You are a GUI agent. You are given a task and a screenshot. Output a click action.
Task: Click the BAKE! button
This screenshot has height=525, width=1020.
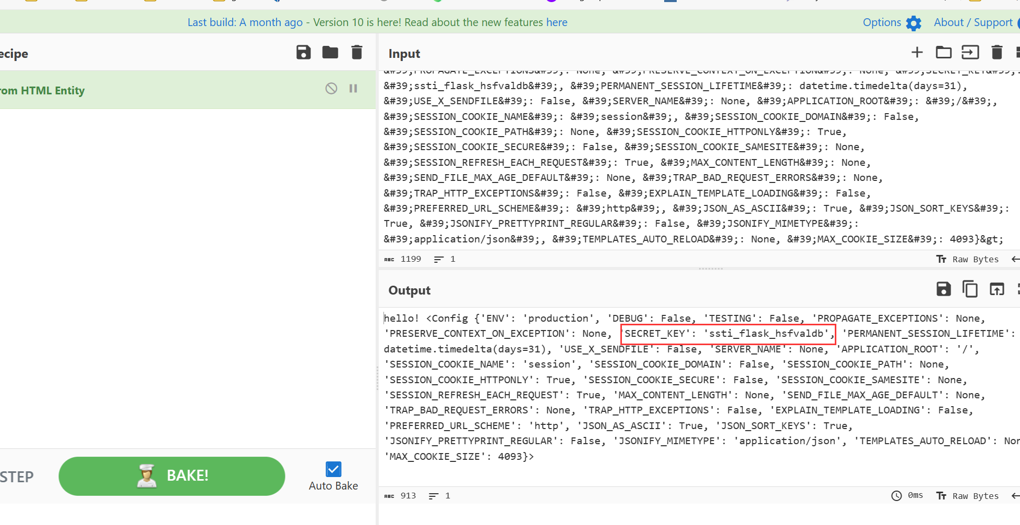point(172,476)
